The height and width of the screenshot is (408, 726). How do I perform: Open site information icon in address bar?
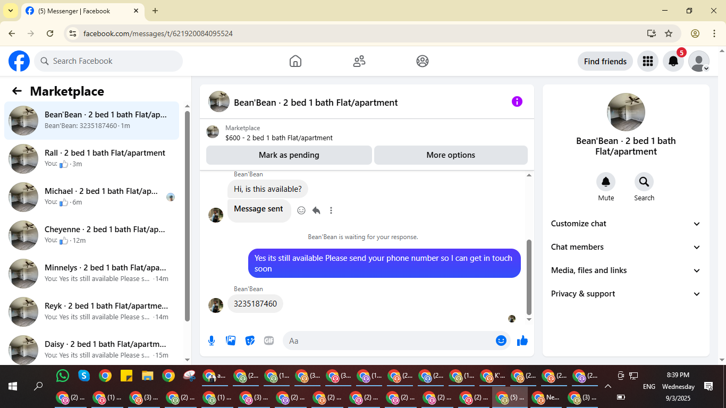click(73, 33)
